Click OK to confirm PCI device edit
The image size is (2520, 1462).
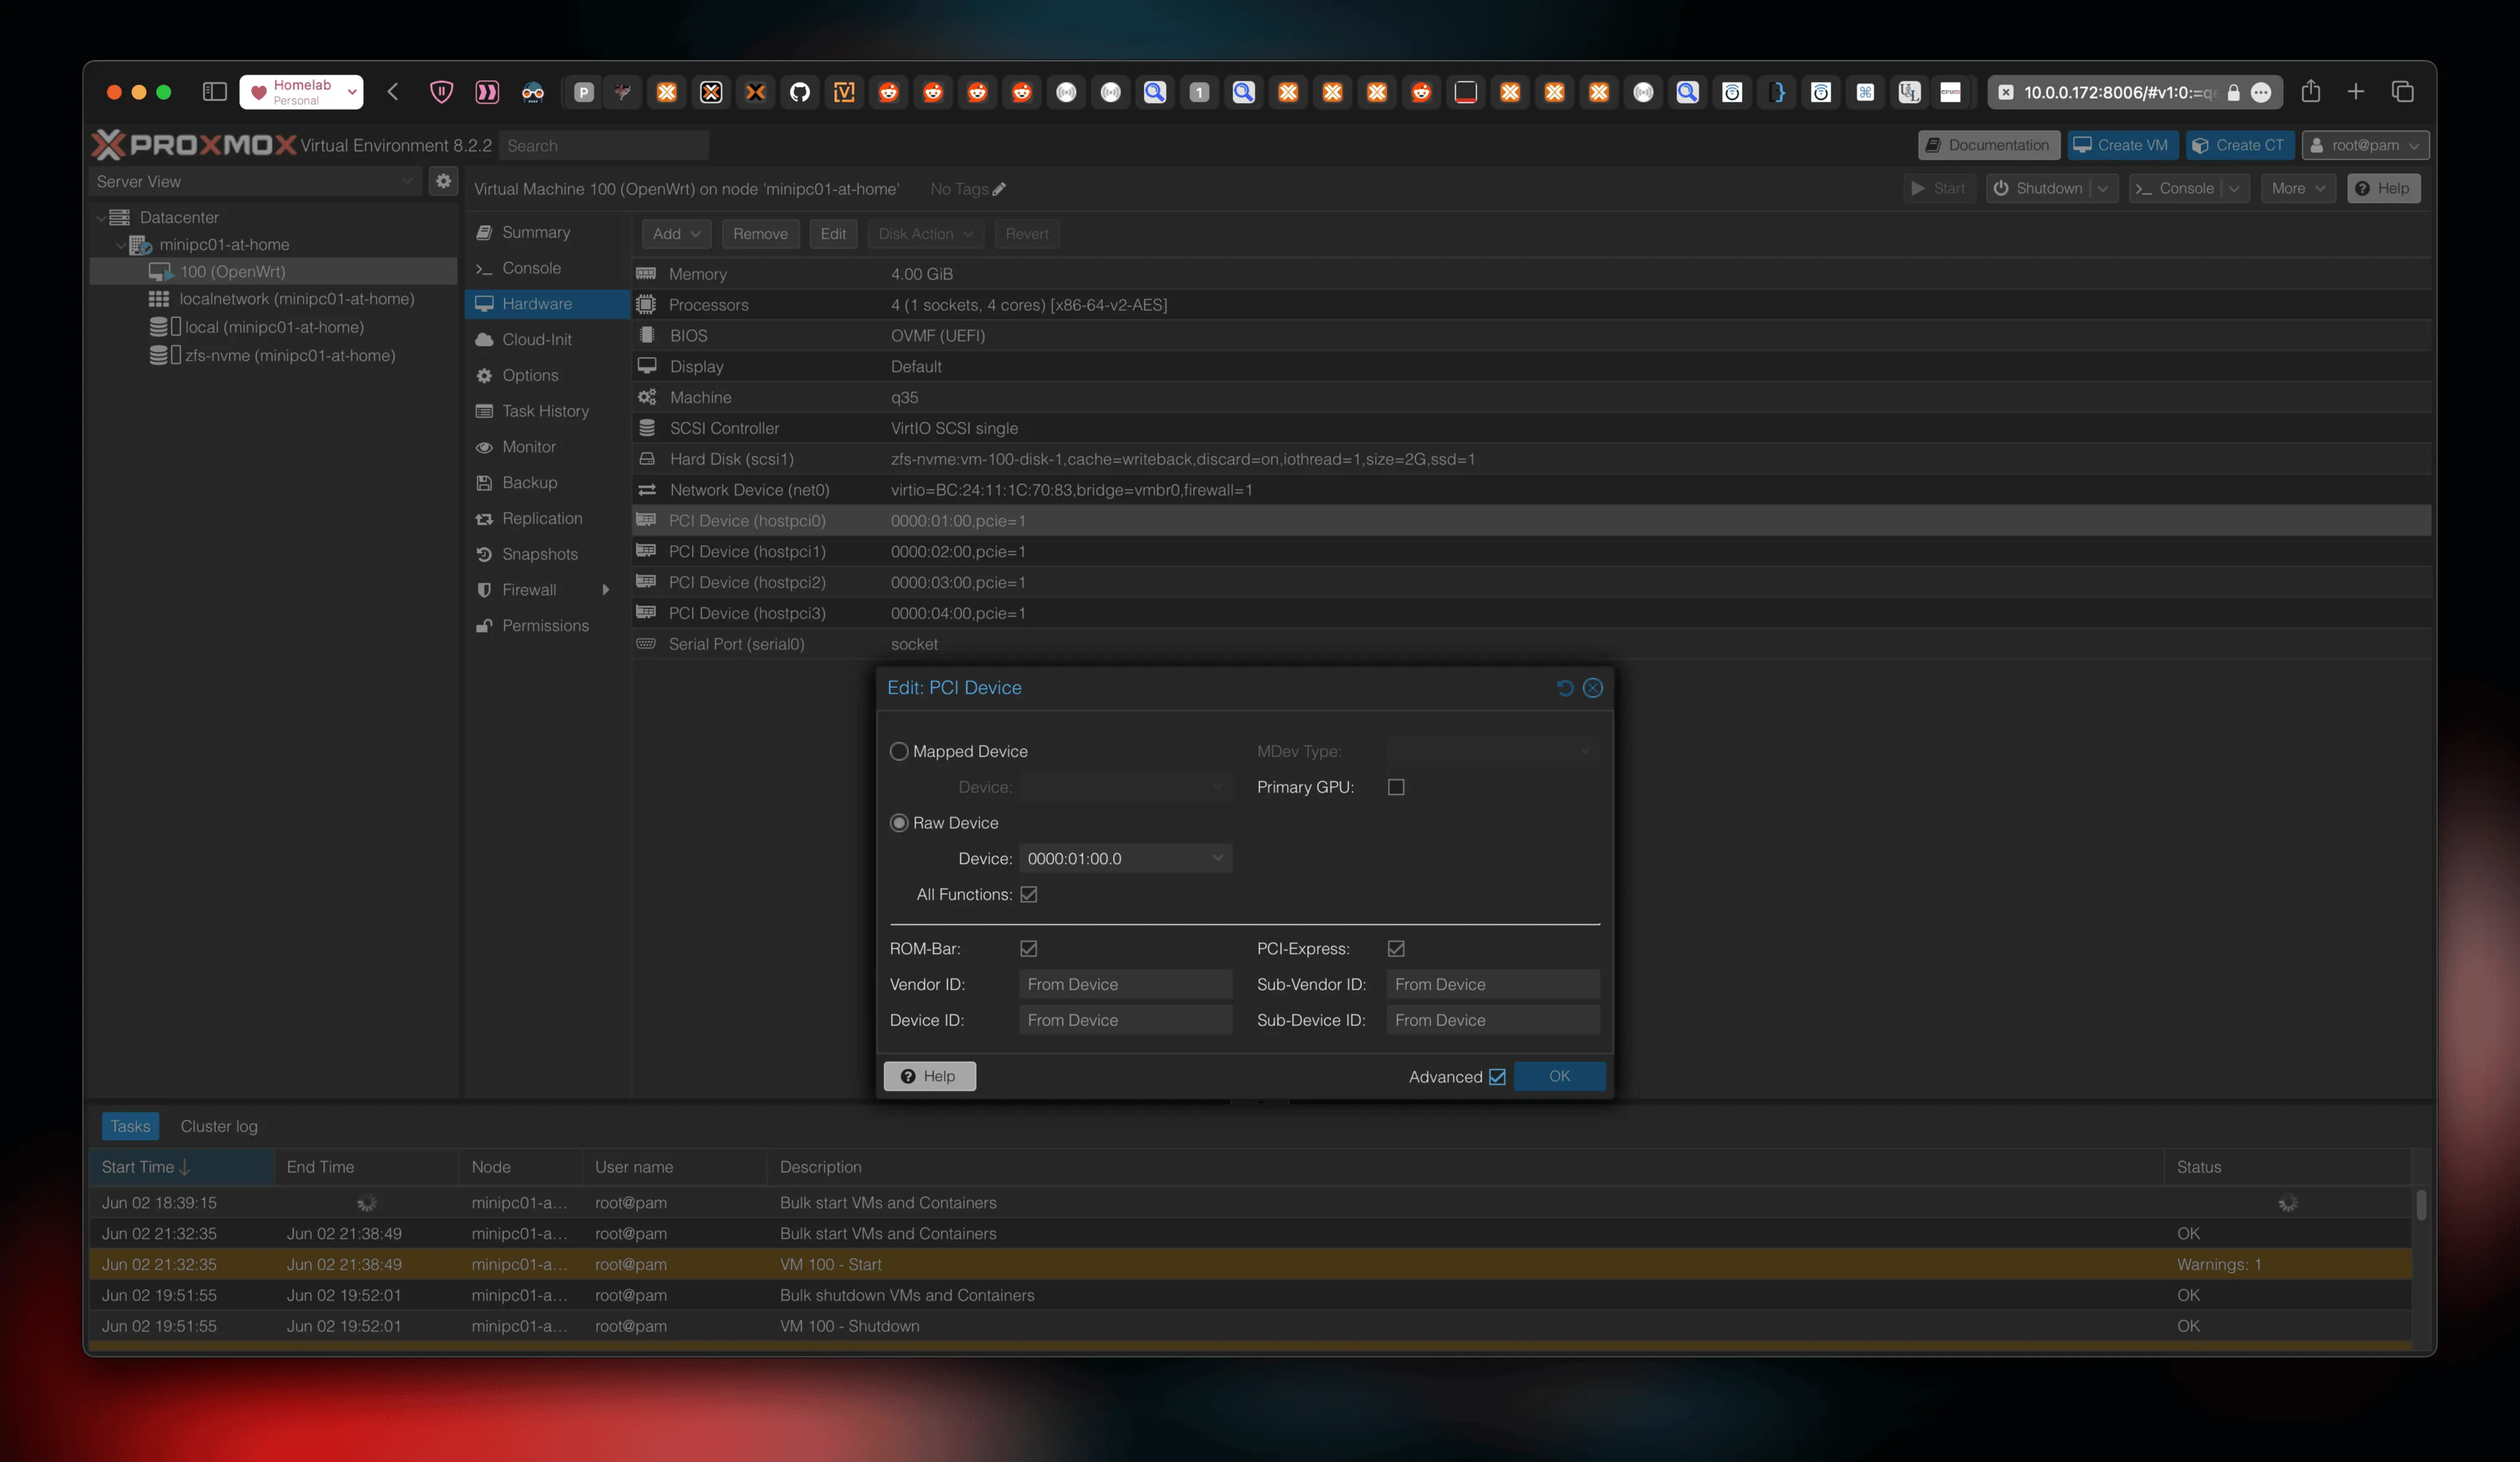1559,1076
